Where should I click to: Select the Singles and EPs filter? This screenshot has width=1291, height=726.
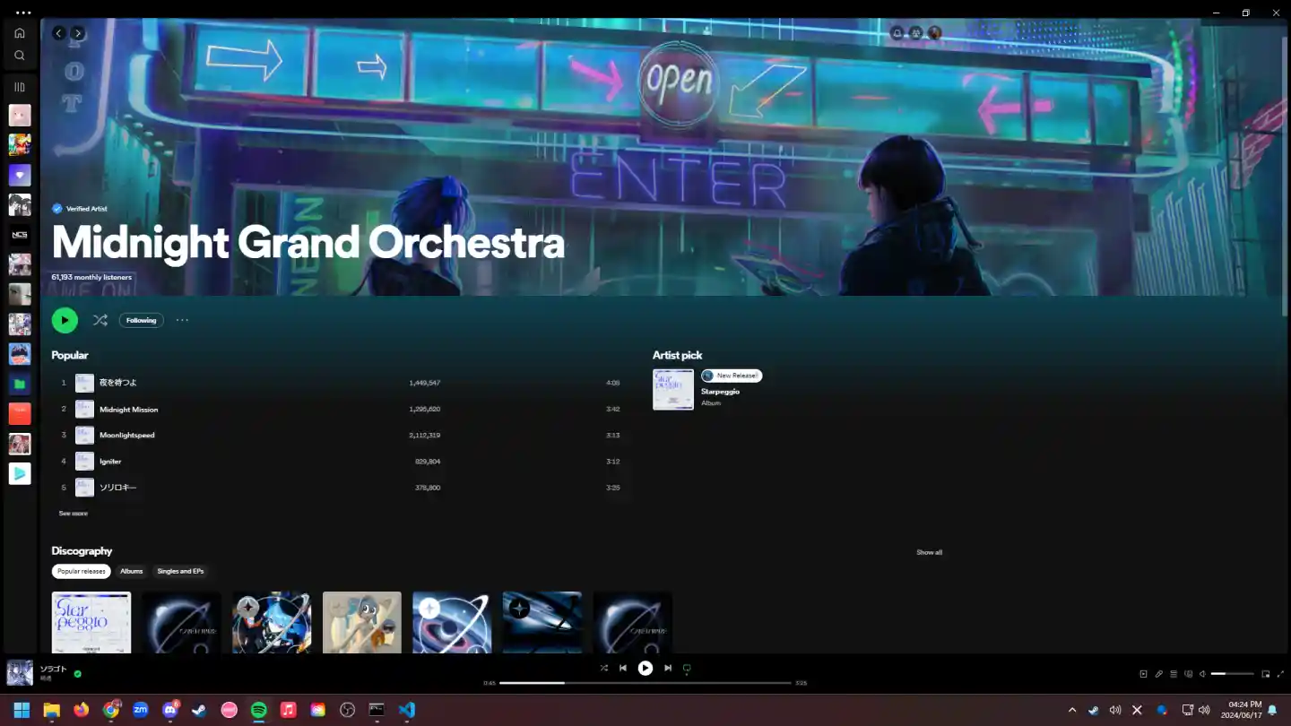pos(180,571)
